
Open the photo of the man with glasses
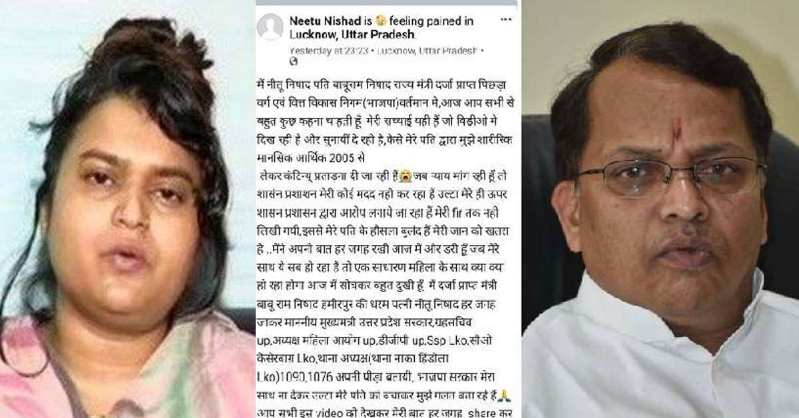click(661, 209)
